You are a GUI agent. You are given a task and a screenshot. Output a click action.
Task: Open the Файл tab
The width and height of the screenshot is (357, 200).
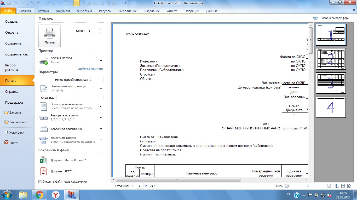pos(8,11)
